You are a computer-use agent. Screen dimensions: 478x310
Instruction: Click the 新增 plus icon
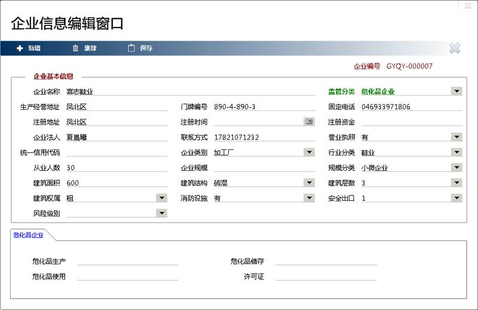[20, 48]
